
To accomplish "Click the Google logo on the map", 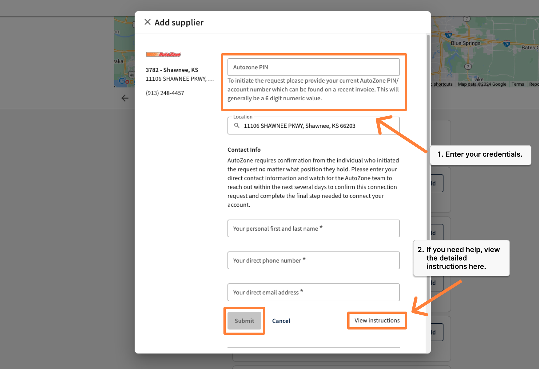I will (x=126, y=81).
